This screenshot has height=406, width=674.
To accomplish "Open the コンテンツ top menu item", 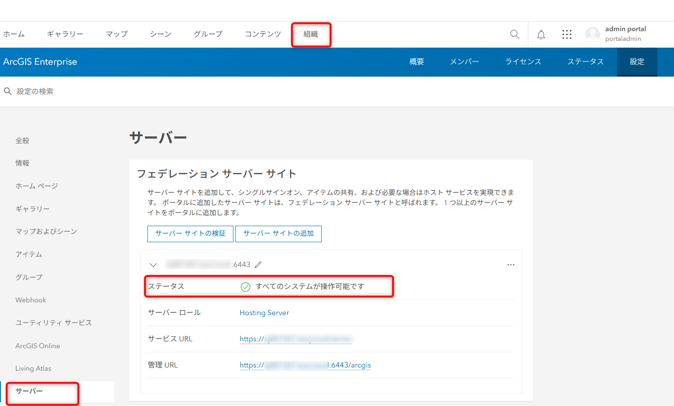I will [x=263, y=34].
